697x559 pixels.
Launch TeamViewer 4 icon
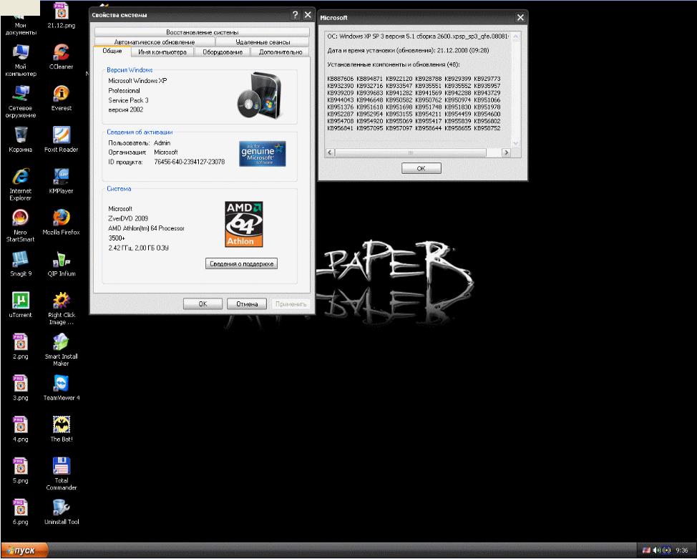[x=62, y=388]
